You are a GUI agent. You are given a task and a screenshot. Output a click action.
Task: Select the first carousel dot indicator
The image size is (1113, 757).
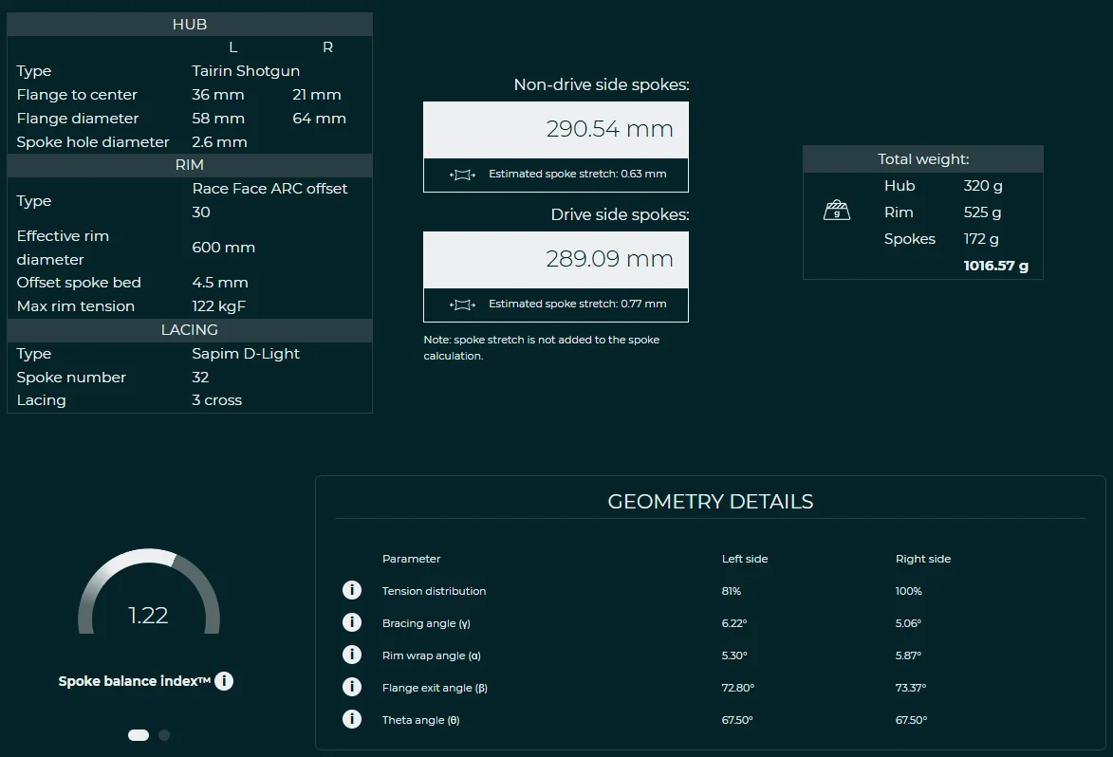click(139, 735)
